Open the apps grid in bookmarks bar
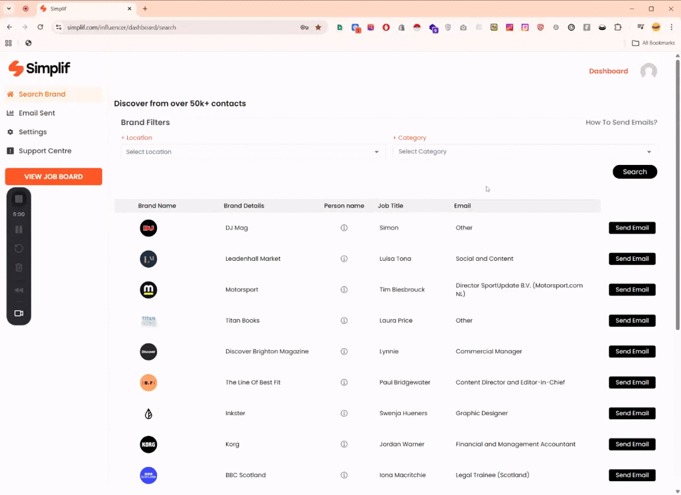This screenshot has height=495, width=681. 8,43
